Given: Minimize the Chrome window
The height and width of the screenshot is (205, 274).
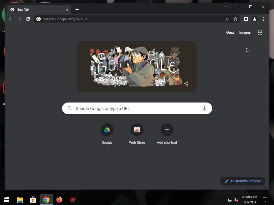Looking at the screenshot, I should pos(238,7).
